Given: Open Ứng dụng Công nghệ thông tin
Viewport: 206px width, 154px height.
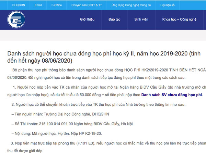Looking at the screenshot, I should (131, 5).
